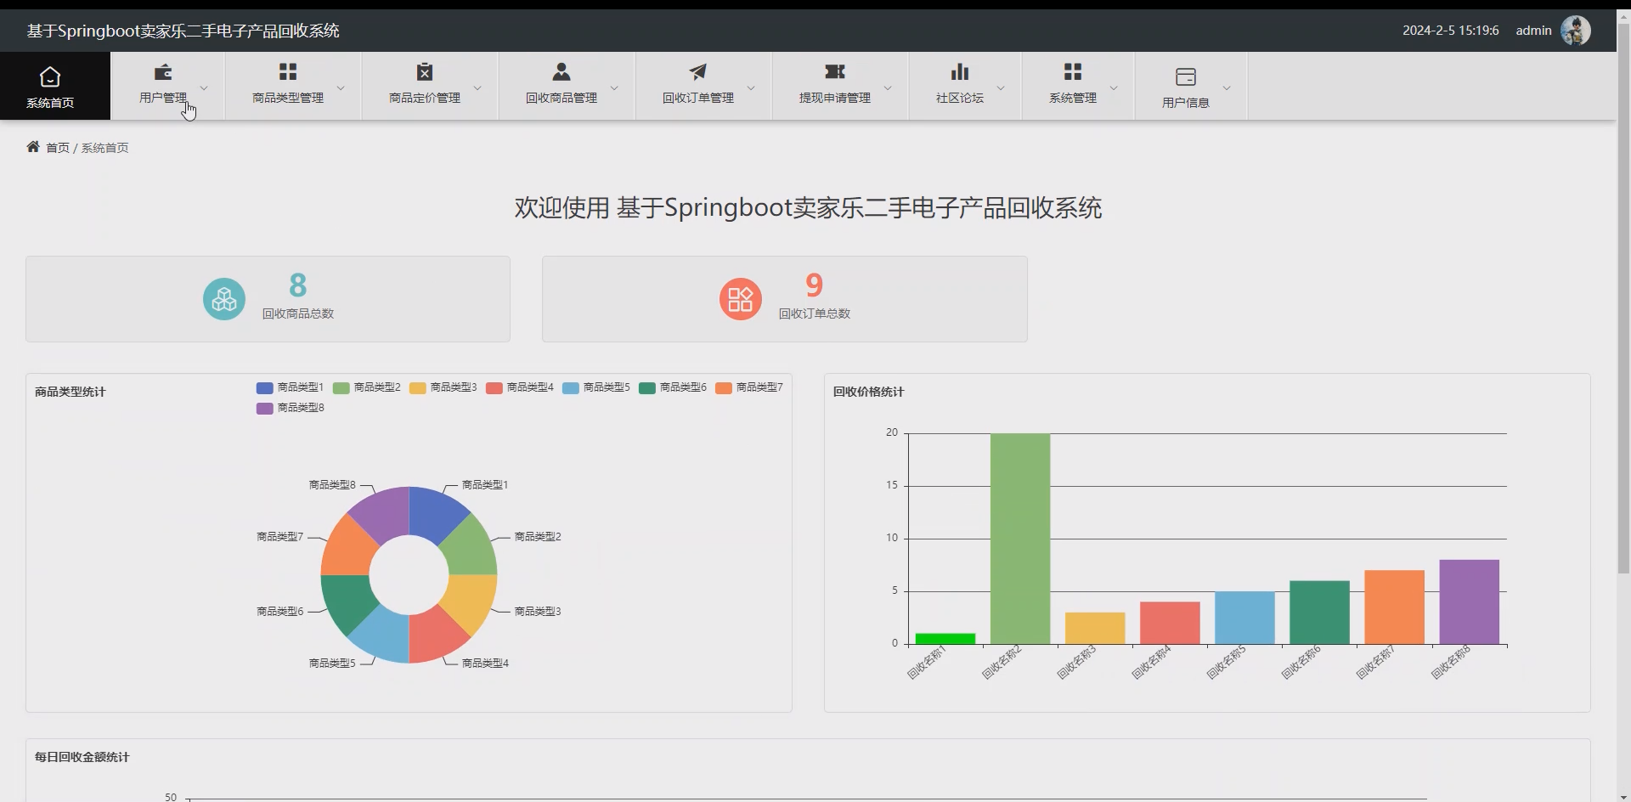Click the admin avatar thumbnail
The height and width of the screenshot is (802, 1631).
[x=1577, y=30]
